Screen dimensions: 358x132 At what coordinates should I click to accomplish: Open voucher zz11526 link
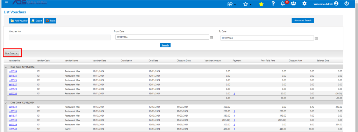pos(13,80)
